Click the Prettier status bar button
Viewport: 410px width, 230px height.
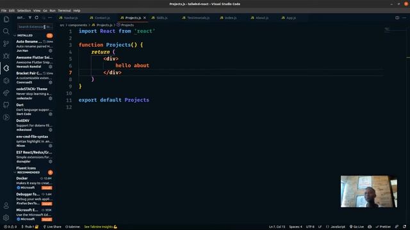pyautogui.click(x=383, y=227)
